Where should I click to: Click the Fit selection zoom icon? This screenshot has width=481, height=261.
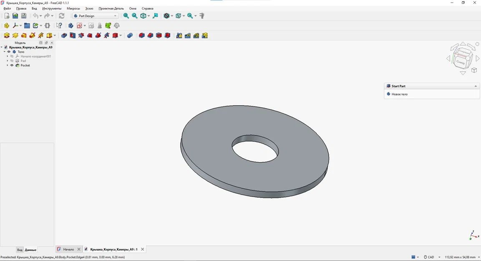coord(135,16)
